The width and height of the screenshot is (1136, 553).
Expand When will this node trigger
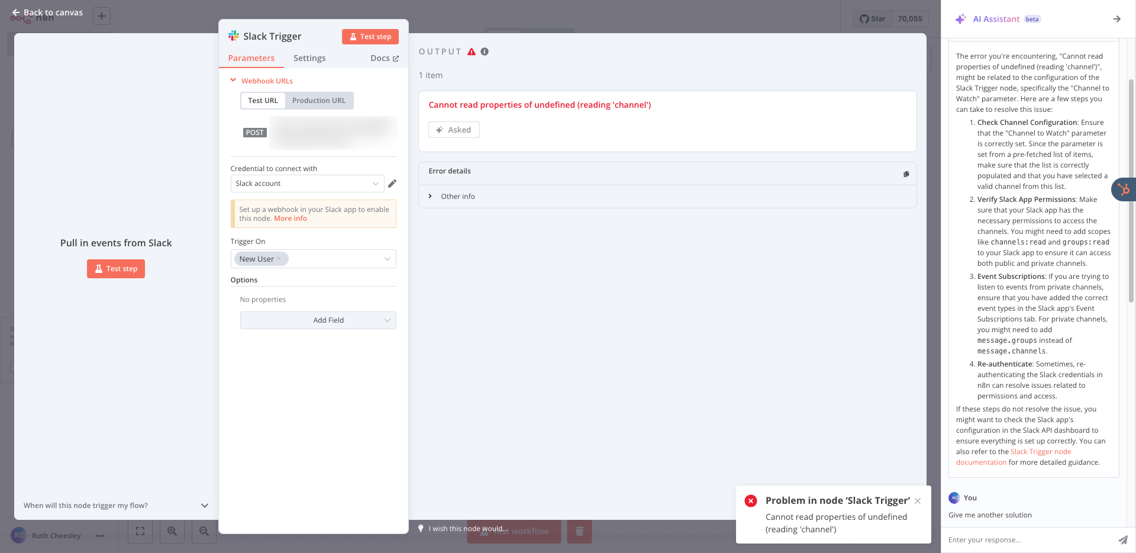116,506
